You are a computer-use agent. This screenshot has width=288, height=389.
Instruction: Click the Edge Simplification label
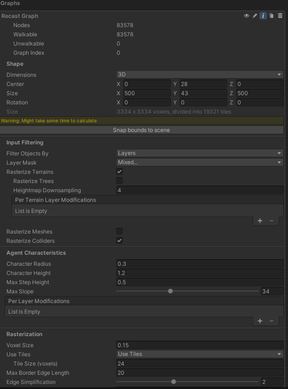click(31, 382)
